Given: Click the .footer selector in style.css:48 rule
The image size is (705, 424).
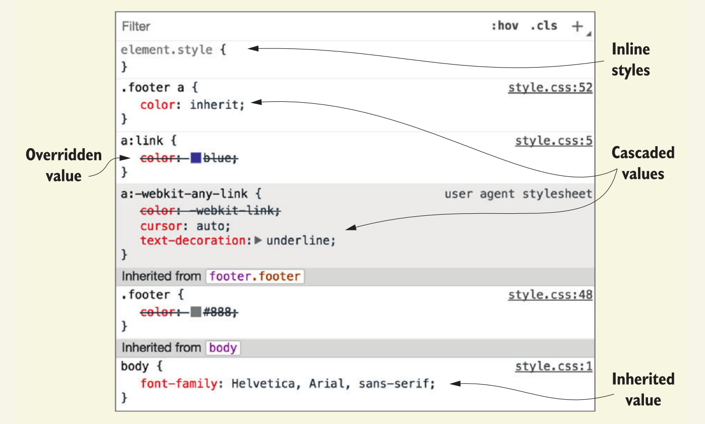Looking at the screenshot, I should (x=146, y=295).
